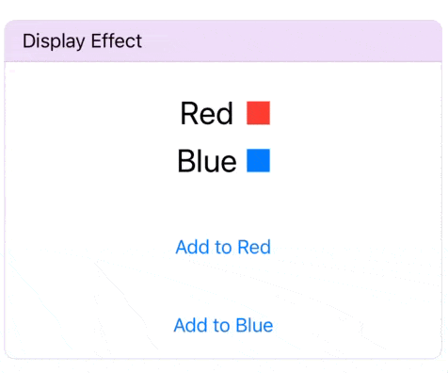Image resolution: width=448 pixels, height=373 pixels.
Task: Choose the word Red above Blue
Action: (207, 113)
